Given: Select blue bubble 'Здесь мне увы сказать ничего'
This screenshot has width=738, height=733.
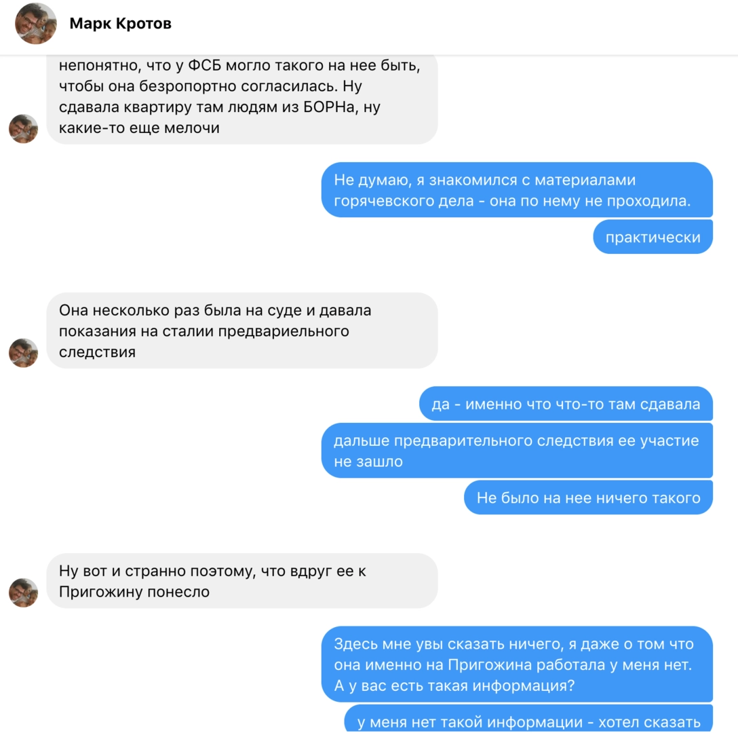Looking at the screenshot, I should [x=517, y=664].
